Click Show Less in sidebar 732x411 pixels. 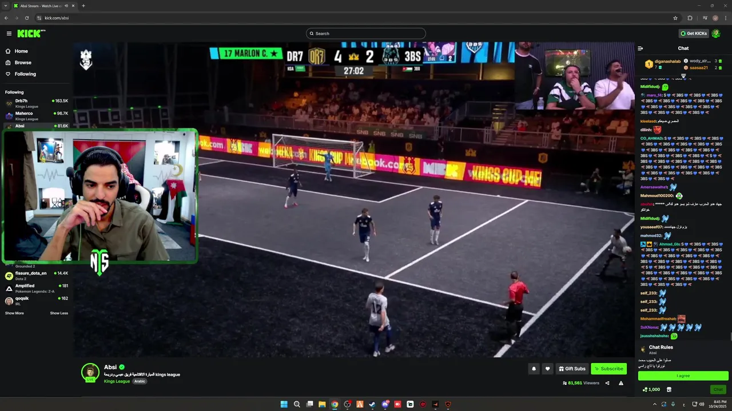pyautogui.click(x=59, y=313)
